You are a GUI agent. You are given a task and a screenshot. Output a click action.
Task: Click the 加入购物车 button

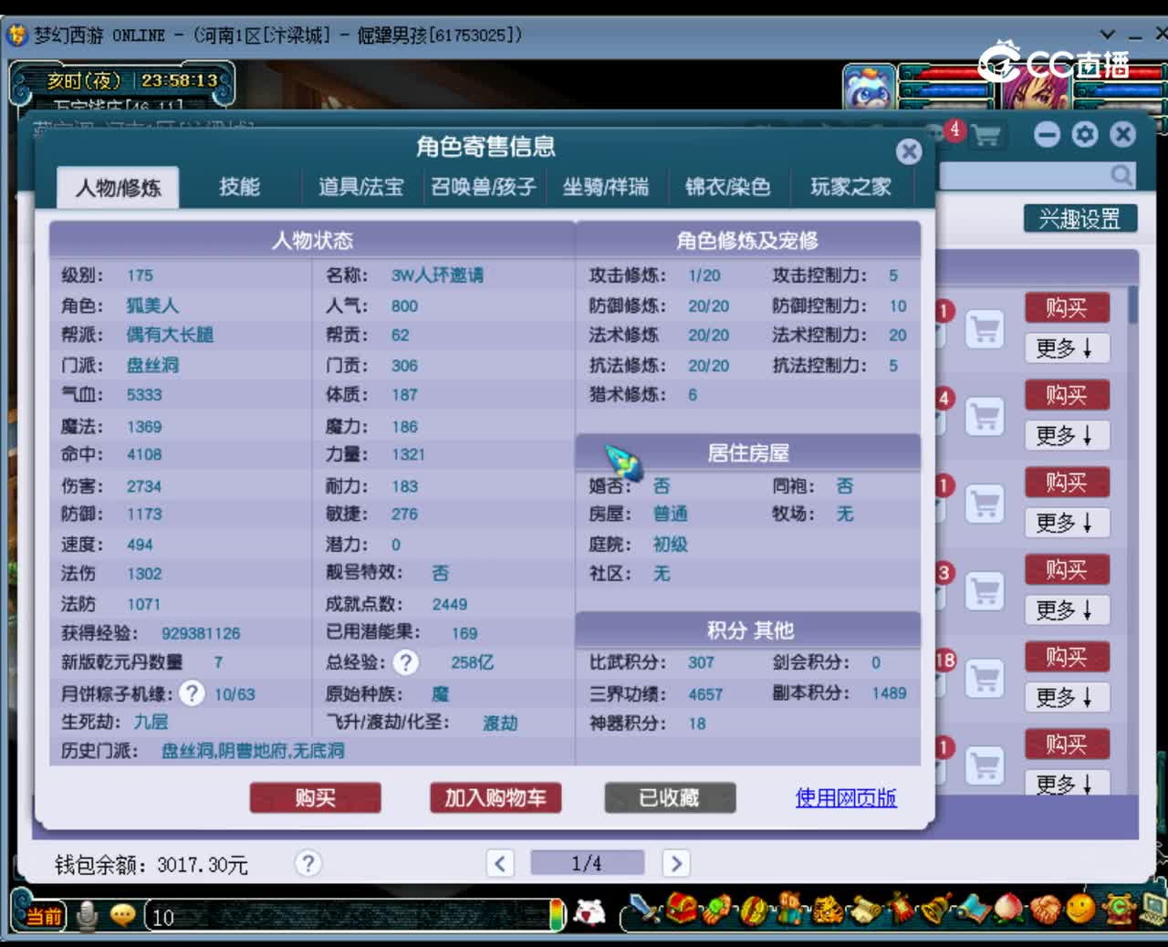pyautogui.click(x=495, y=798)
